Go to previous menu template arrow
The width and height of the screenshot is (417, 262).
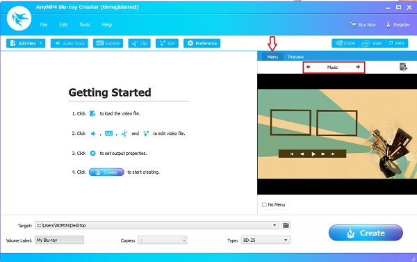click(x=308, y=67)
